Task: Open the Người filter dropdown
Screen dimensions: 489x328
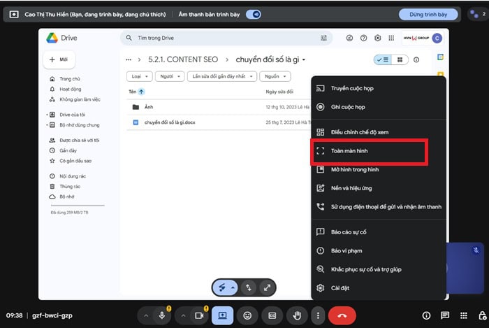Action: click(x=170, y=76)
